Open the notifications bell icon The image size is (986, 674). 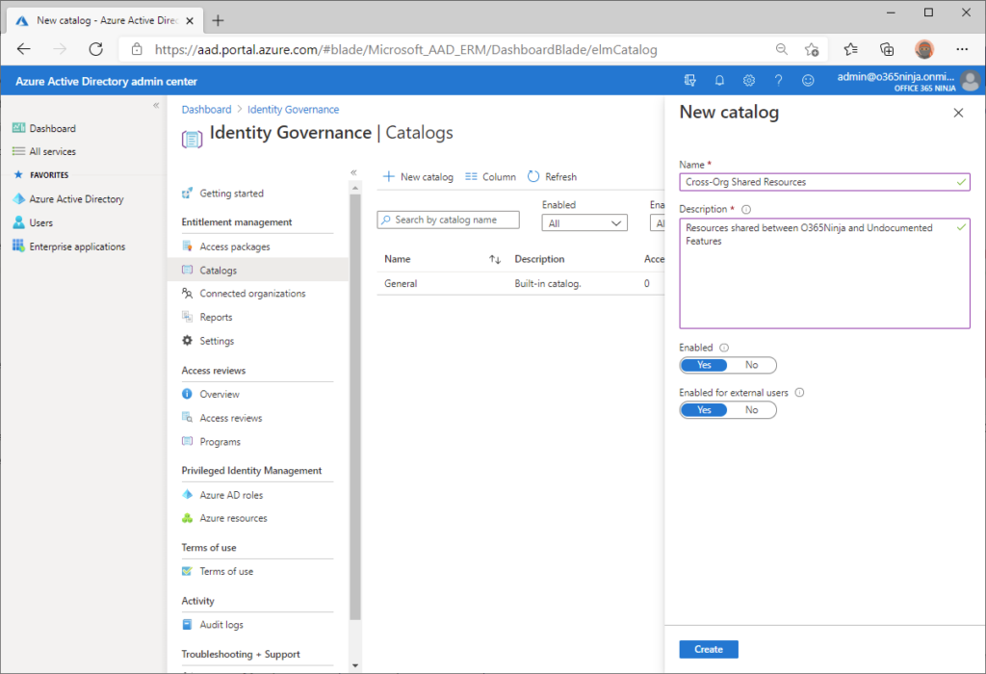click(x=719, y=81)
